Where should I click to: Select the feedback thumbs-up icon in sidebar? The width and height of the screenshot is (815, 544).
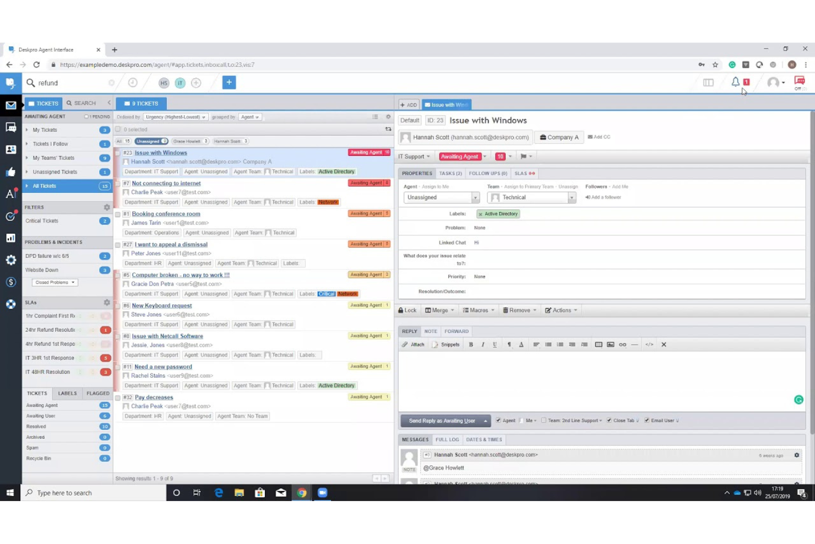point(10,171)
